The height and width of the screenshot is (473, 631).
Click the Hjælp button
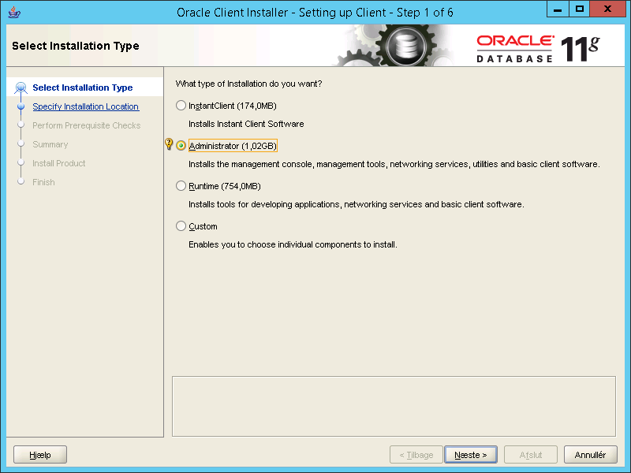(40, 455)
